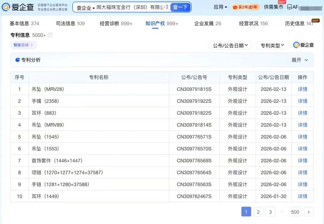Open the 智能总结 summary button

coord(23,45)
